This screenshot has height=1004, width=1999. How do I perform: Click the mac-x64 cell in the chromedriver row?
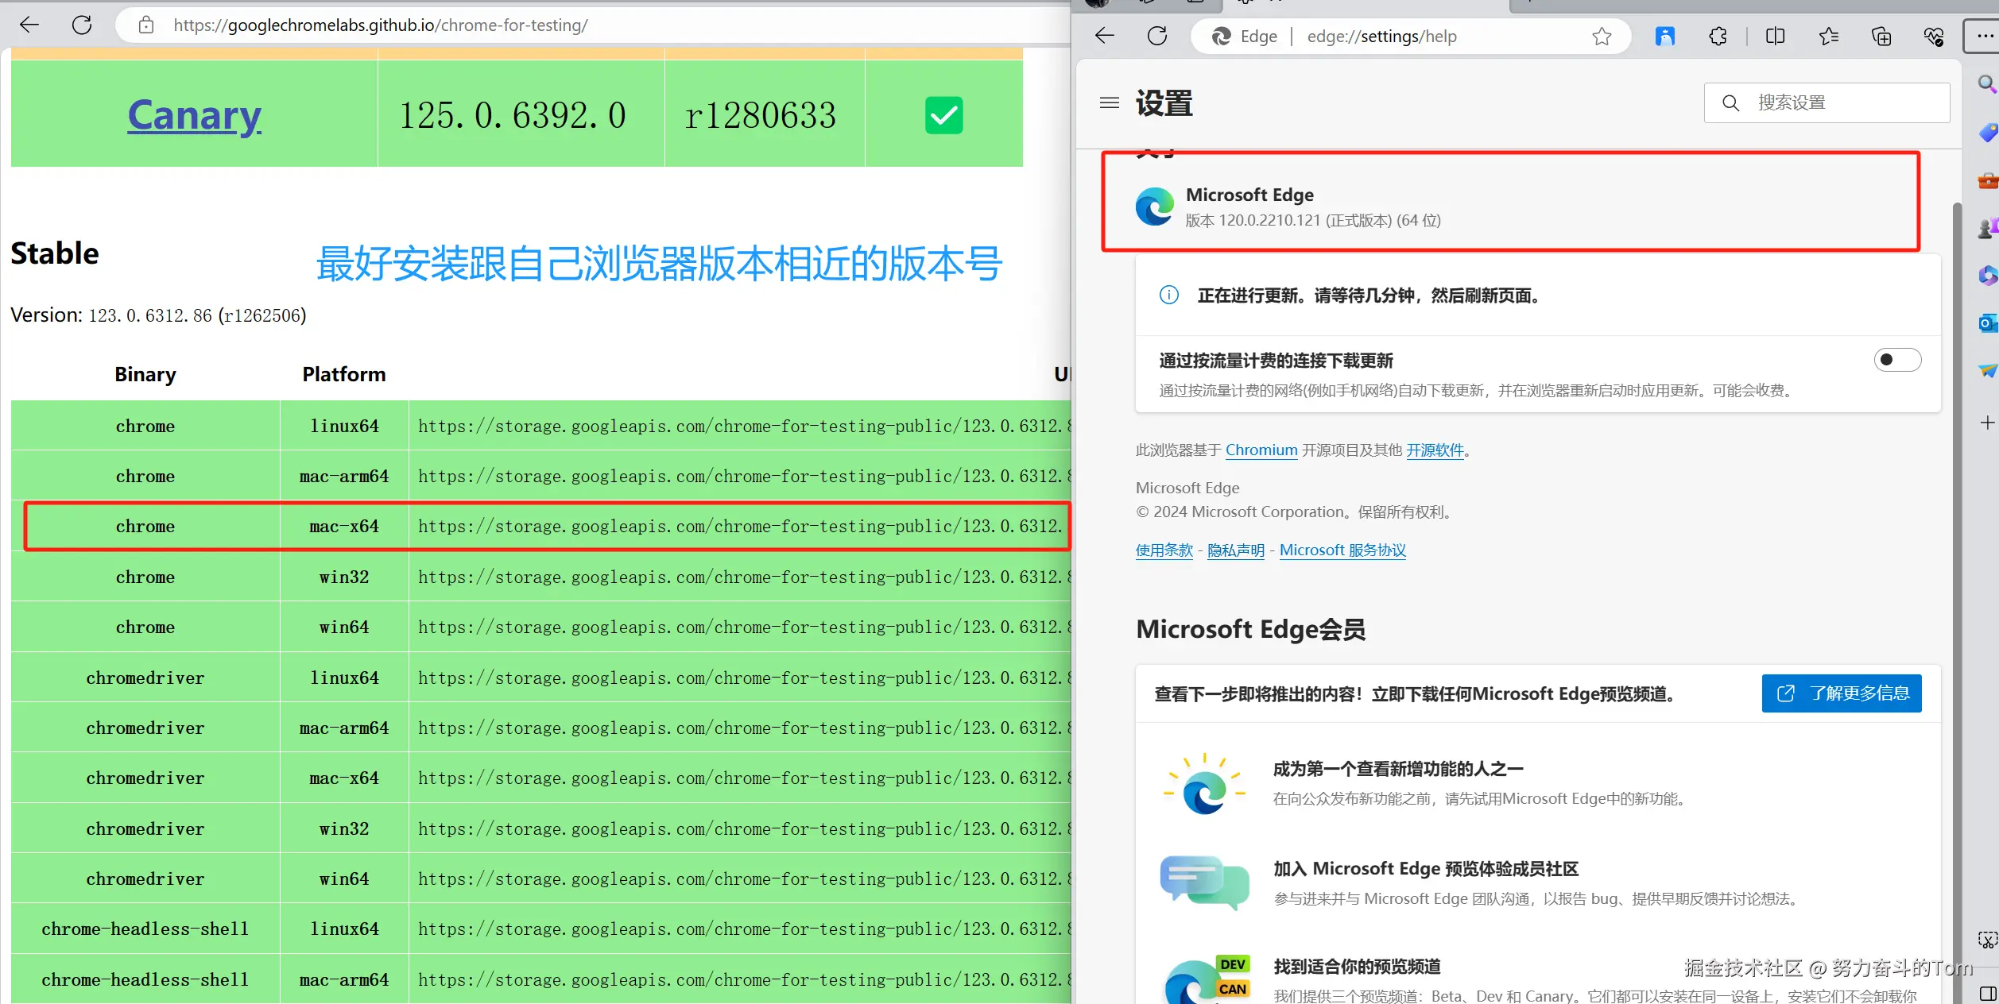click(x=344, y=778)
